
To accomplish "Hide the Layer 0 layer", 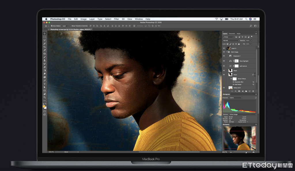I will coord(224,48).
